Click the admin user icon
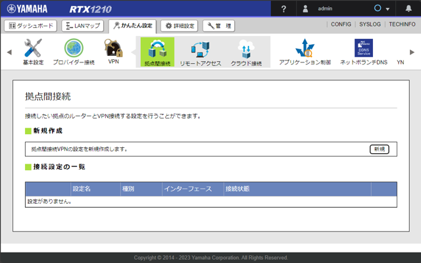Viewport: 421px width, 263px height. (x=305, y=9)
